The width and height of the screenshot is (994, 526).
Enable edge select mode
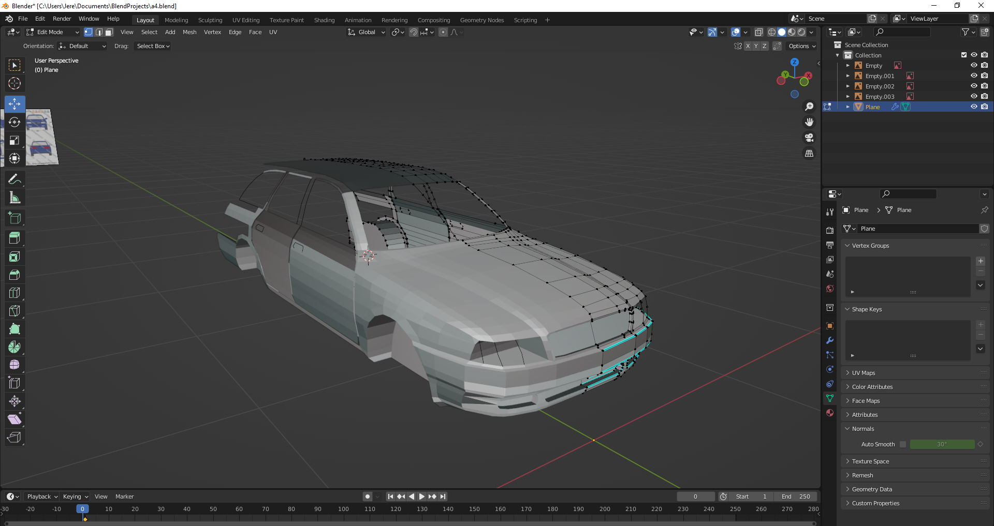click(99, 32)
